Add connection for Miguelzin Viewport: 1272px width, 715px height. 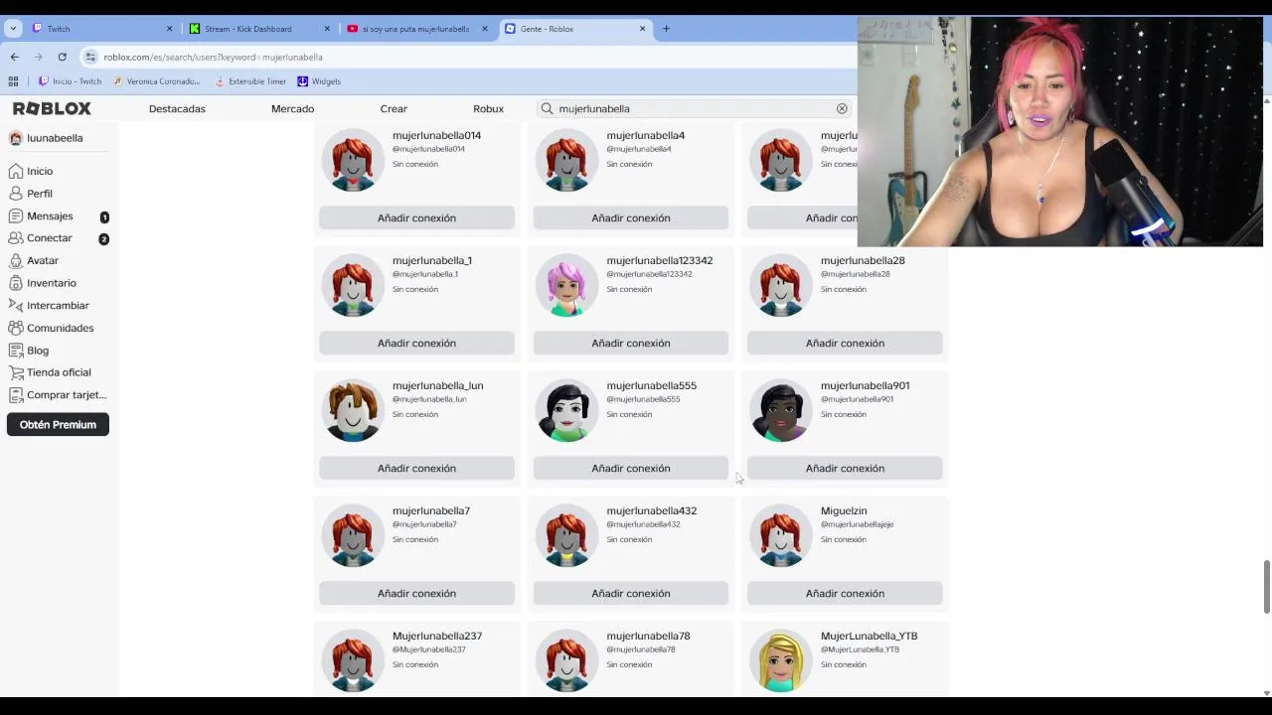pyautogui.click(x=845, y=593)
